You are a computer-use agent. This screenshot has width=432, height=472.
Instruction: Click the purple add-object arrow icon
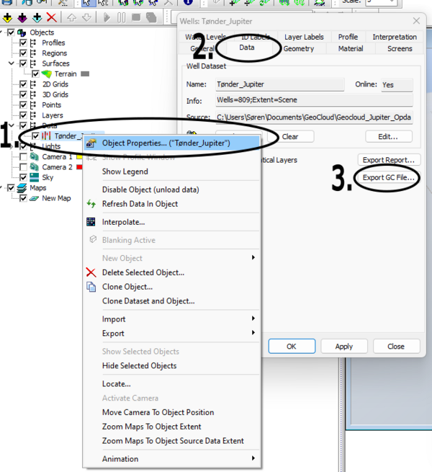coord(22,18)
